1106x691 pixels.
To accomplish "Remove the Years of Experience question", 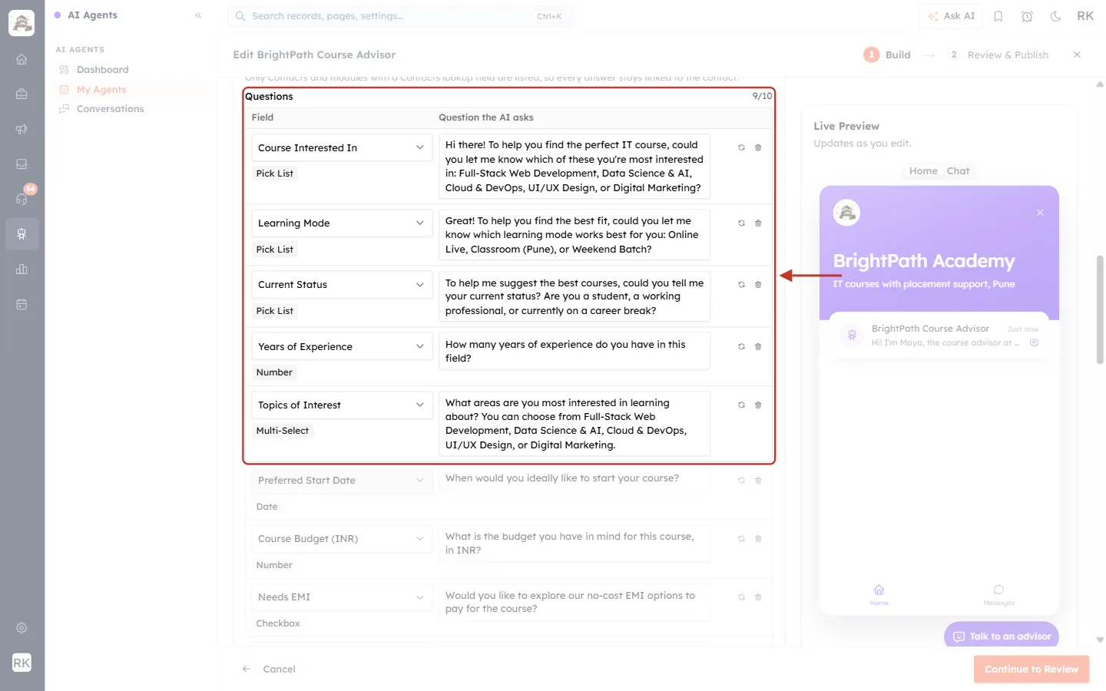I will click(x=758, y=347).
